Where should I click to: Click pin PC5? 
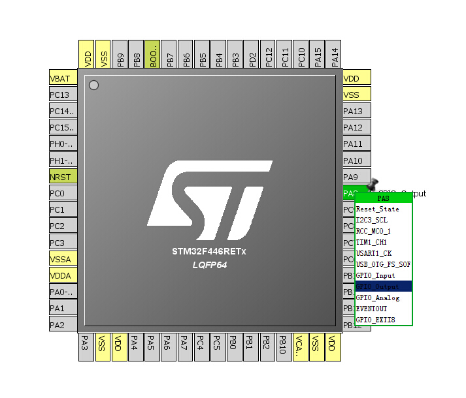click(x=218, y=347)
